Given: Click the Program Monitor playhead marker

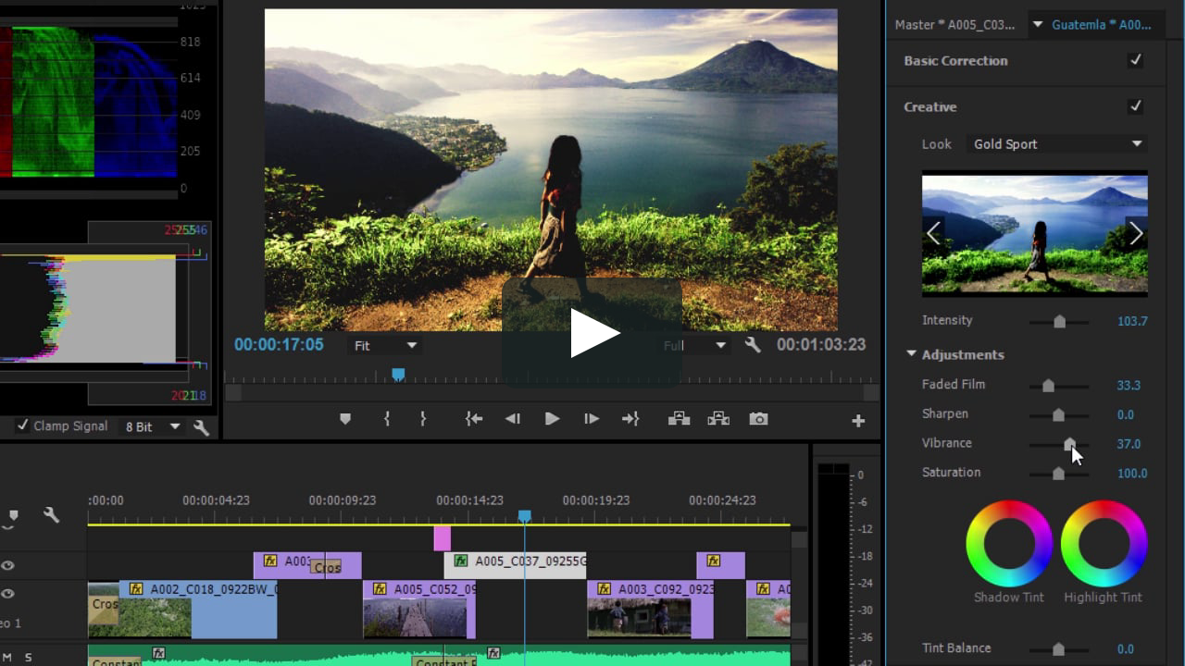Looking at the screenshot, I should point(398,374).
